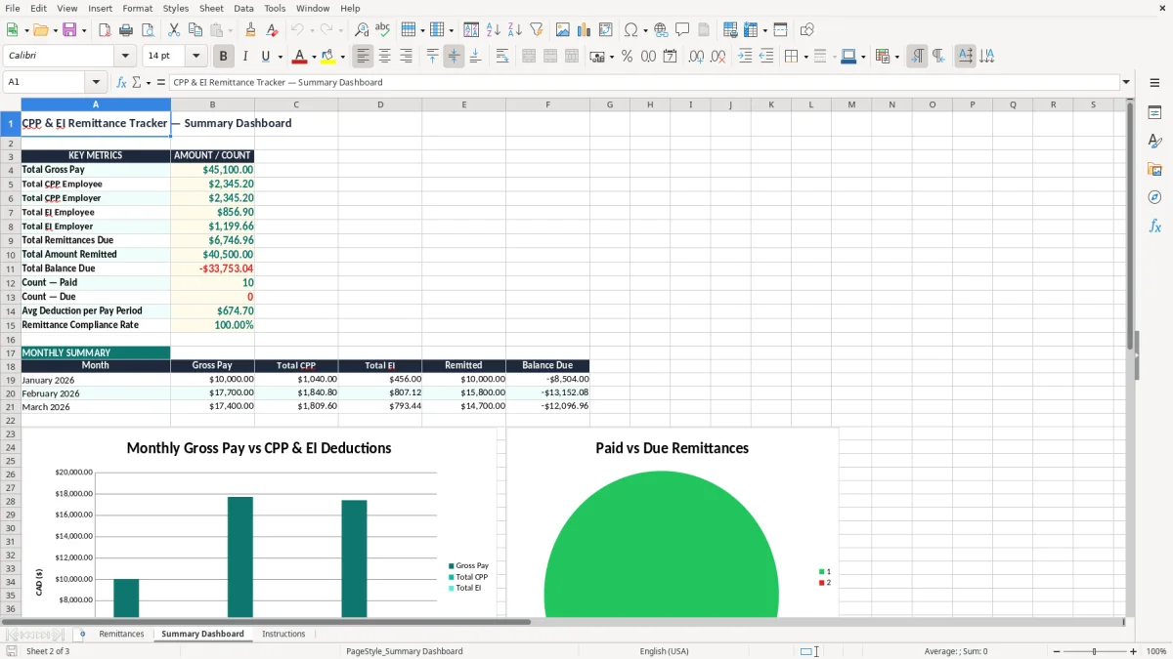Toggle Bold formatting
Image resolution: width=1173 pixels, height=659 pixels.
(224, 57)
